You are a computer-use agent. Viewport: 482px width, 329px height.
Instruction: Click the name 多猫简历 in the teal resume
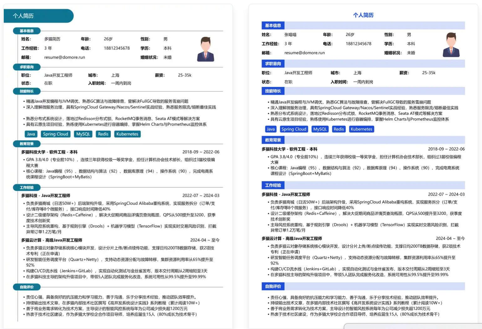coord(52,39)
